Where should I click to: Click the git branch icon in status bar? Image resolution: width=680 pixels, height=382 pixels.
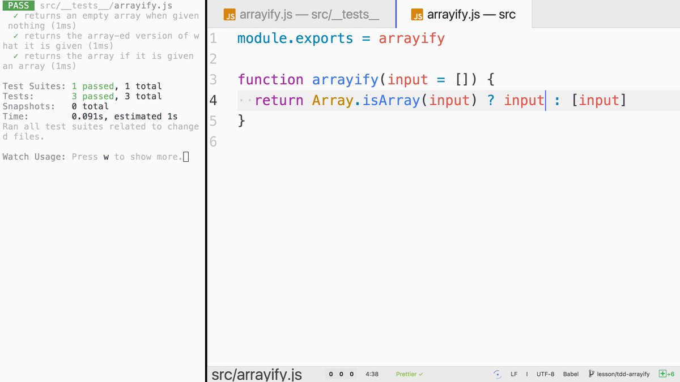click(591, 374)
